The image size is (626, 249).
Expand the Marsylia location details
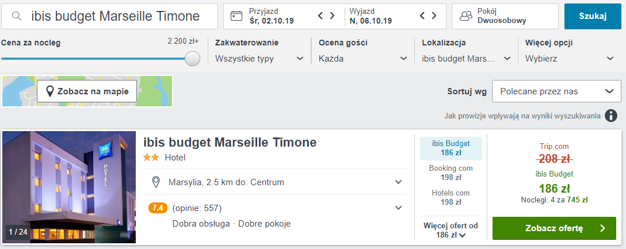398,182
